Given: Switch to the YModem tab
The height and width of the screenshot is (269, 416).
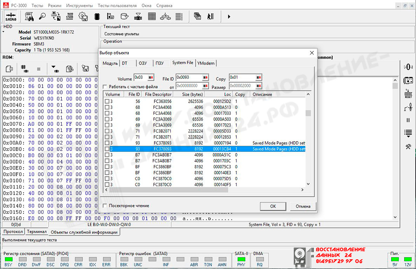Looking at the screenshot, I should pyautogui.click(x=206, y=63).
